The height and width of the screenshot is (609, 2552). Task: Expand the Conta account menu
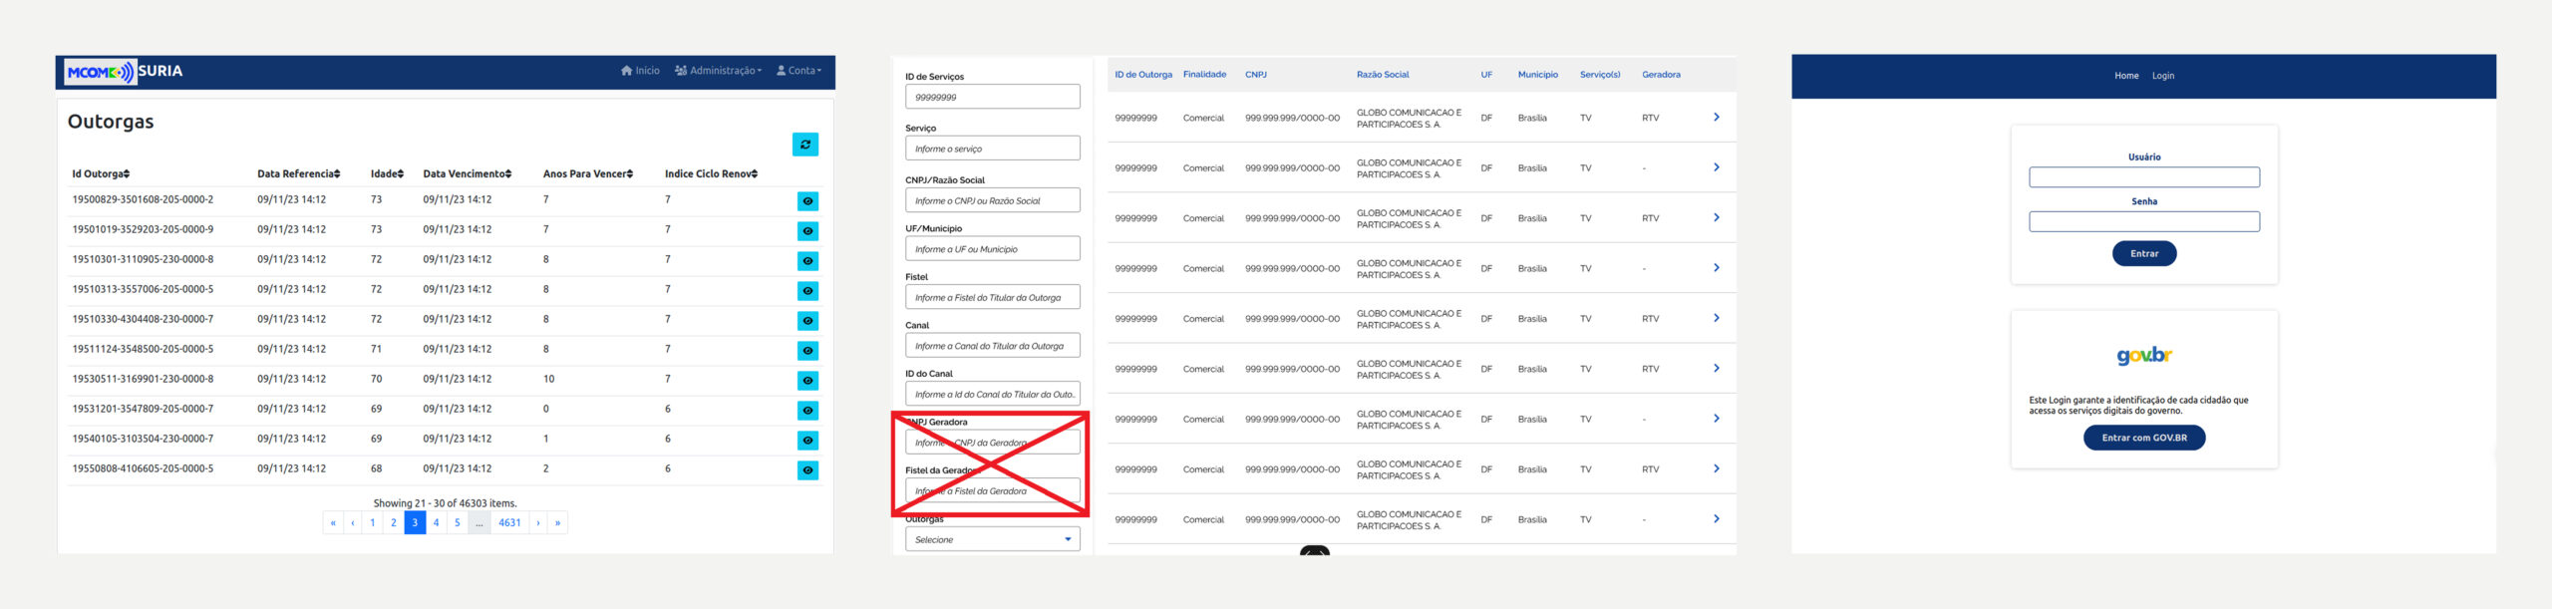point(799,71)
